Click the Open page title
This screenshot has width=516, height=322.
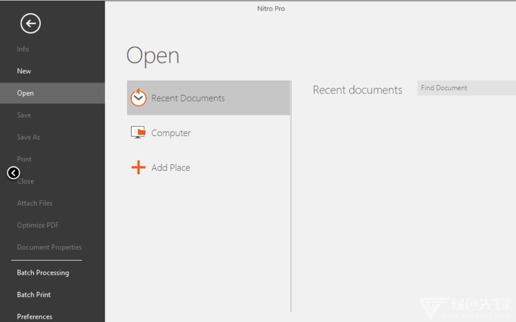click(153, 56)
